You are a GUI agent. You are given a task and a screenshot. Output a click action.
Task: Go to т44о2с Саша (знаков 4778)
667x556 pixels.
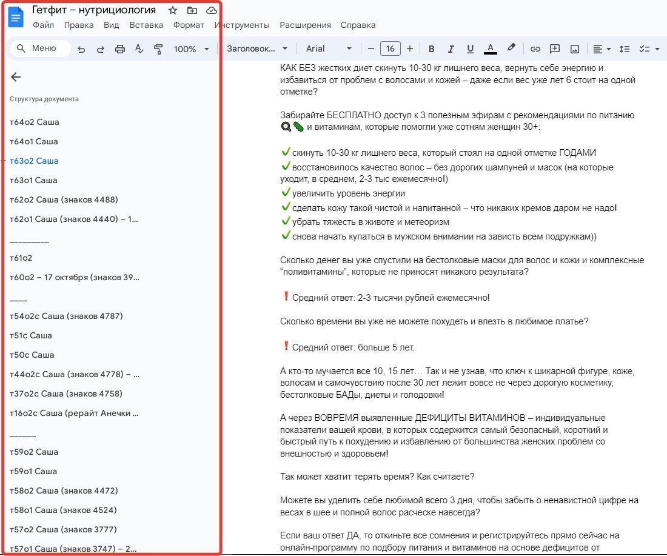tap(75, 374)
